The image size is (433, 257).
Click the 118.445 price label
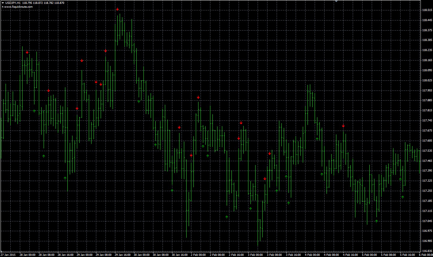[427, 20]
